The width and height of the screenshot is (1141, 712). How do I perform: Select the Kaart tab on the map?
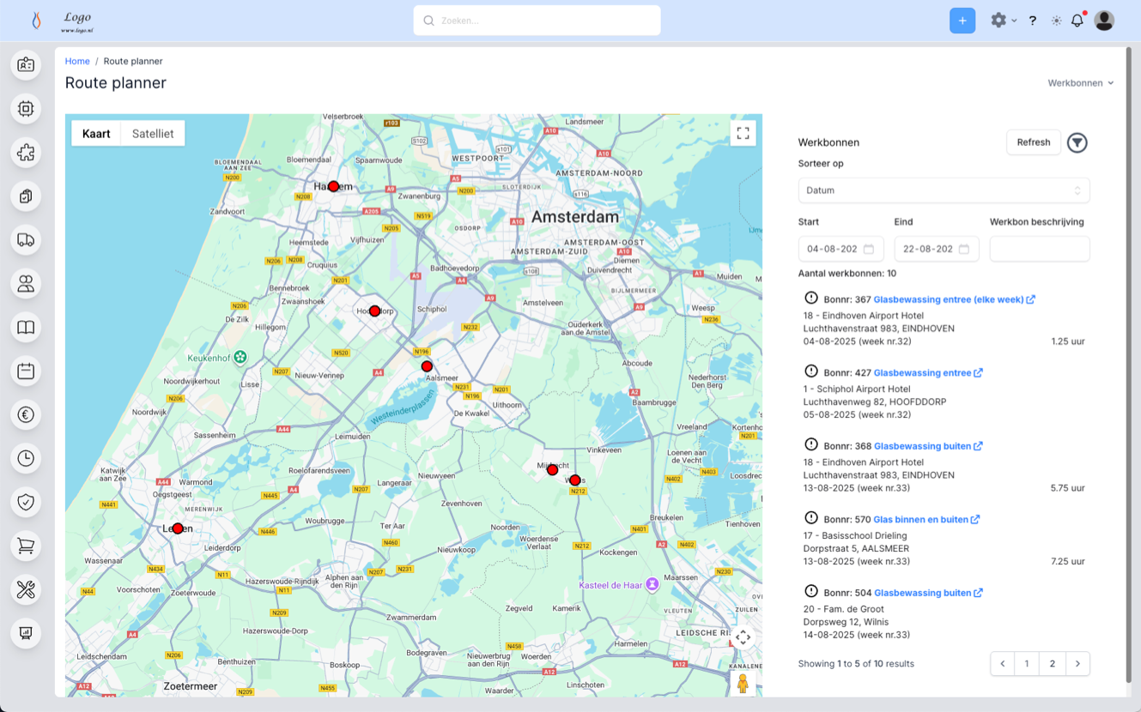click(96, 133)
